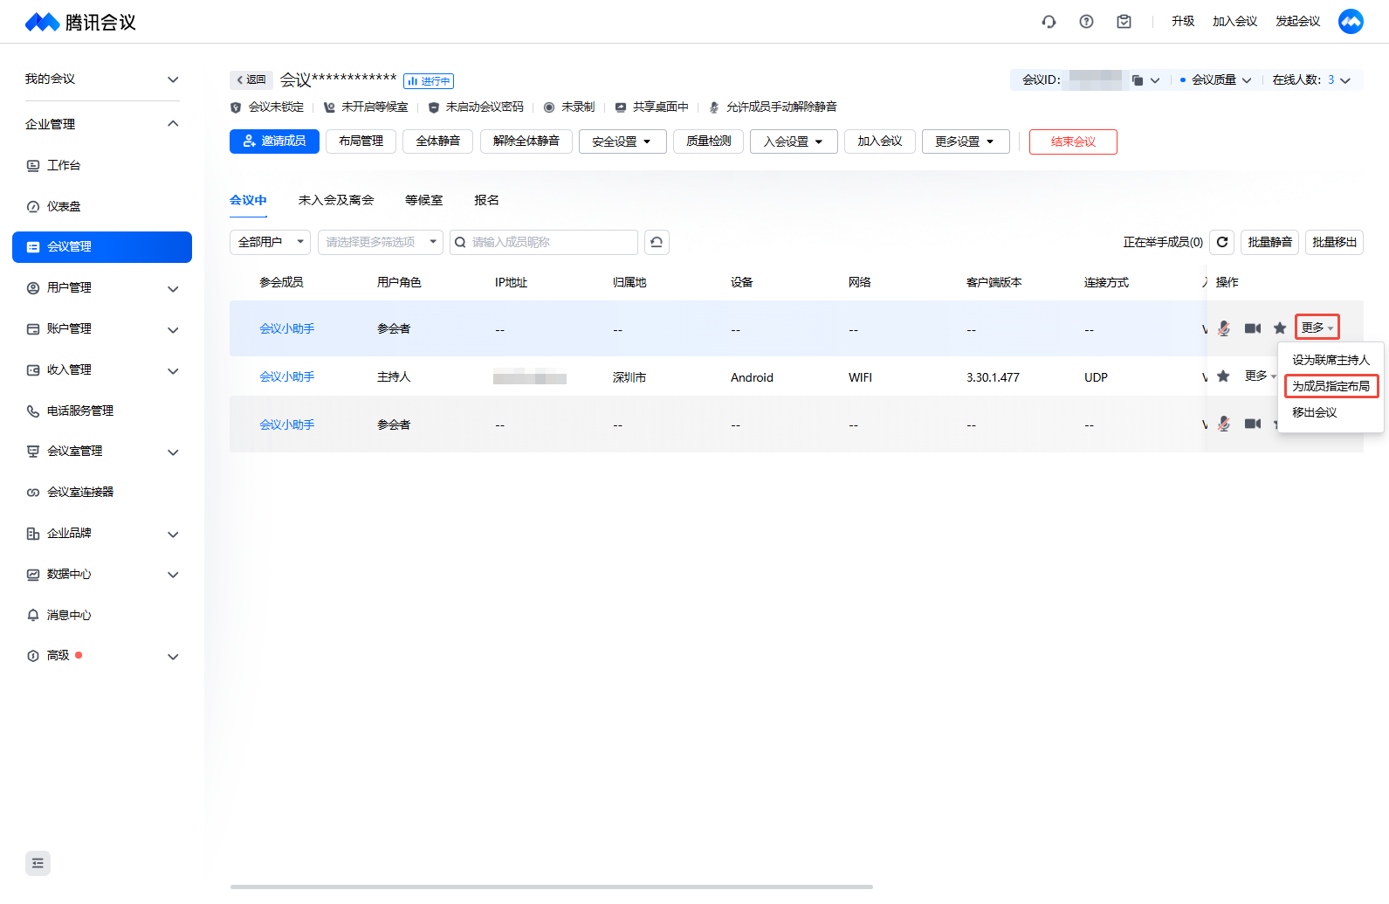This screenshot has height=904, width=1389.
Task: Open the 安全设置 dropdown
Action: (622, 141)
